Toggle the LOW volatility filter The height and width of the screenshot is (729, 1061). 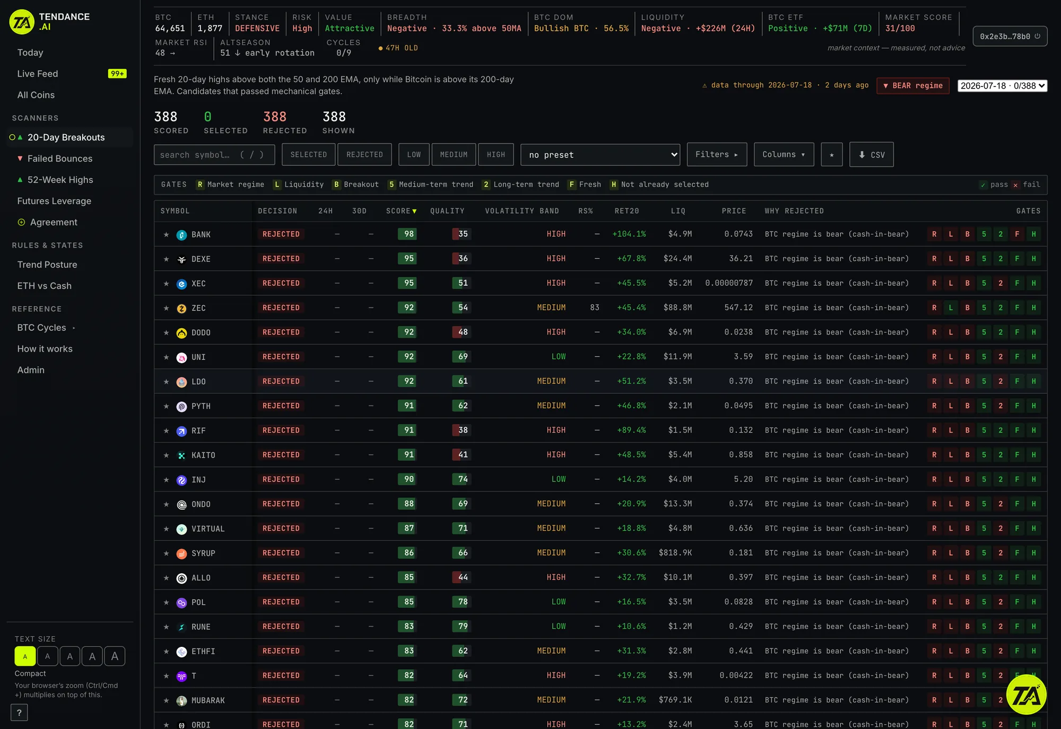tap(414, 155)
